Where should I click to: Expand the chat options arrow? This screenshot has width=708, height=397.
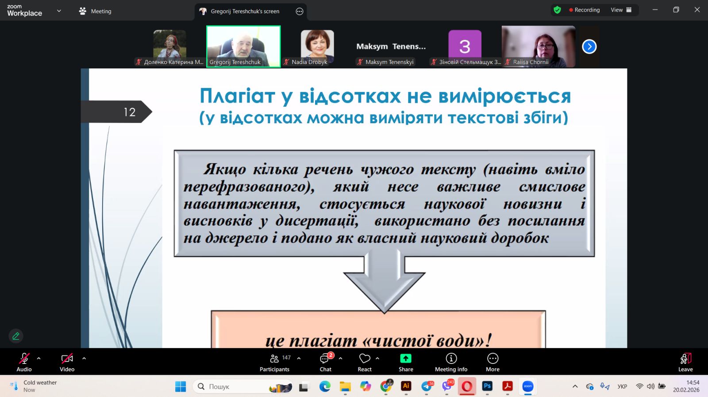[x=340, y=359]
